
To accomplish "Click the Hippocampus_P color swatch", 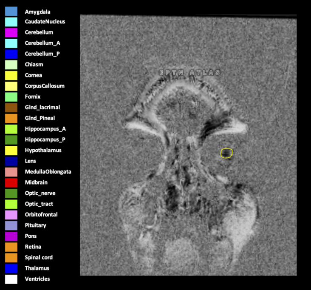I will (x=11, y=140).
